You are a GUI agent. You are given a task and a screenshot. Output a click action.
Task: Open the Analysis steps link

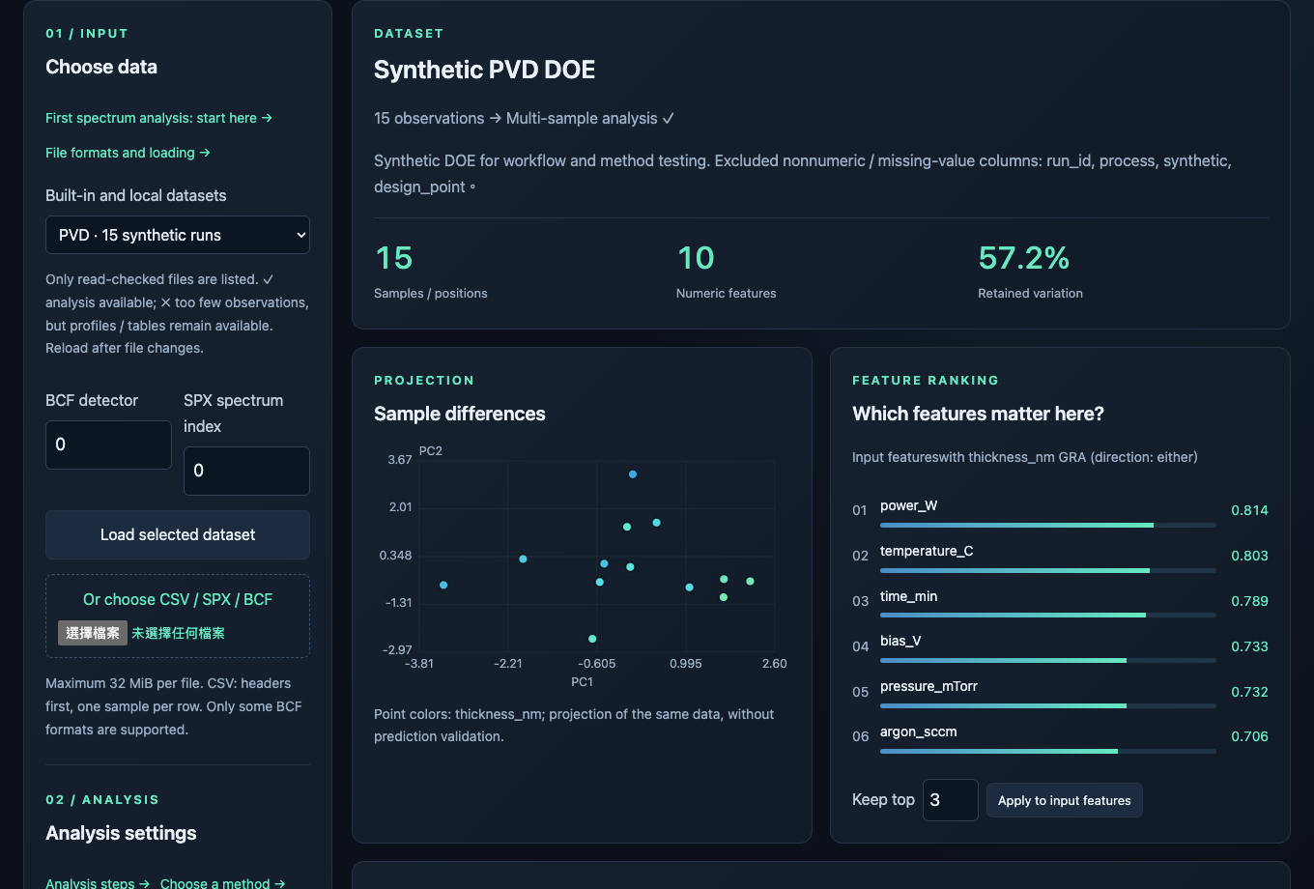(x=98, y=883)
